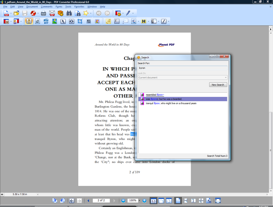Toggle Actual Size 1:1 view
The width and height of the screenshot is (273, 207).
[153, 201]
